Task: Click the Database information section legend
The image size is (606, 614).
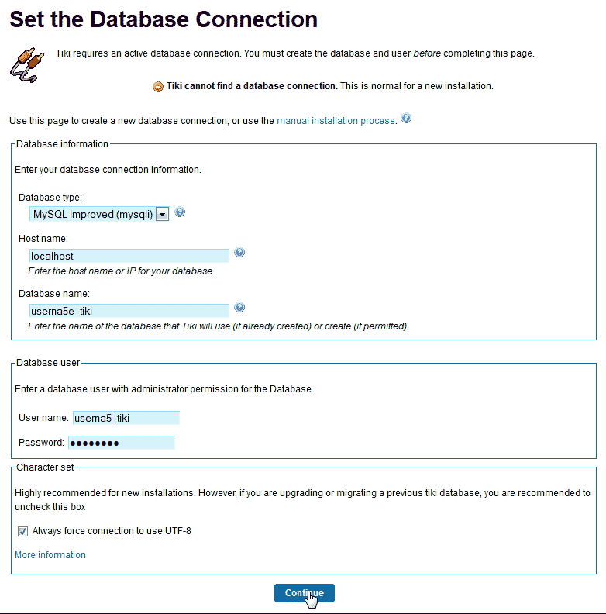Action: coord(63,143)
